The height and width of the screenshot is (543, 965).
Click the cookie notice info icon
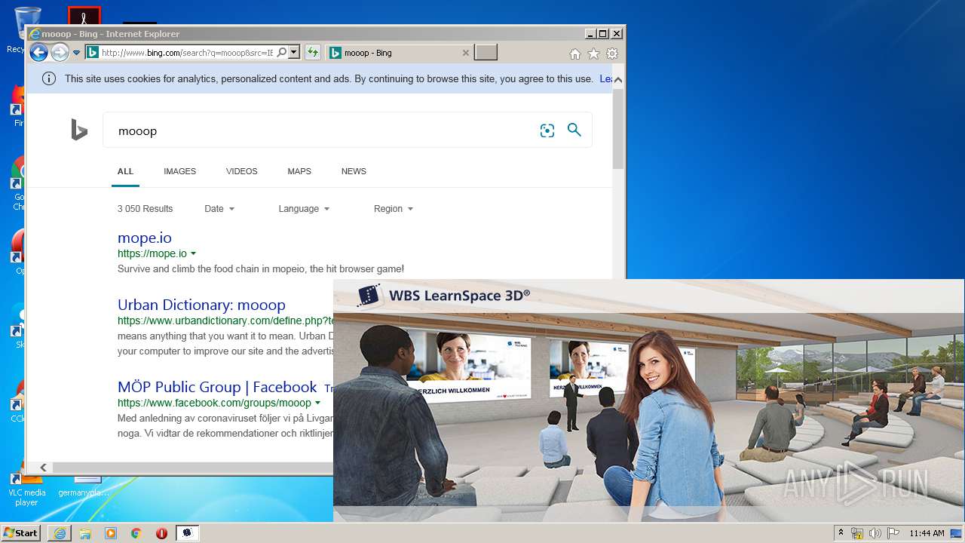(x=49, y=78)
